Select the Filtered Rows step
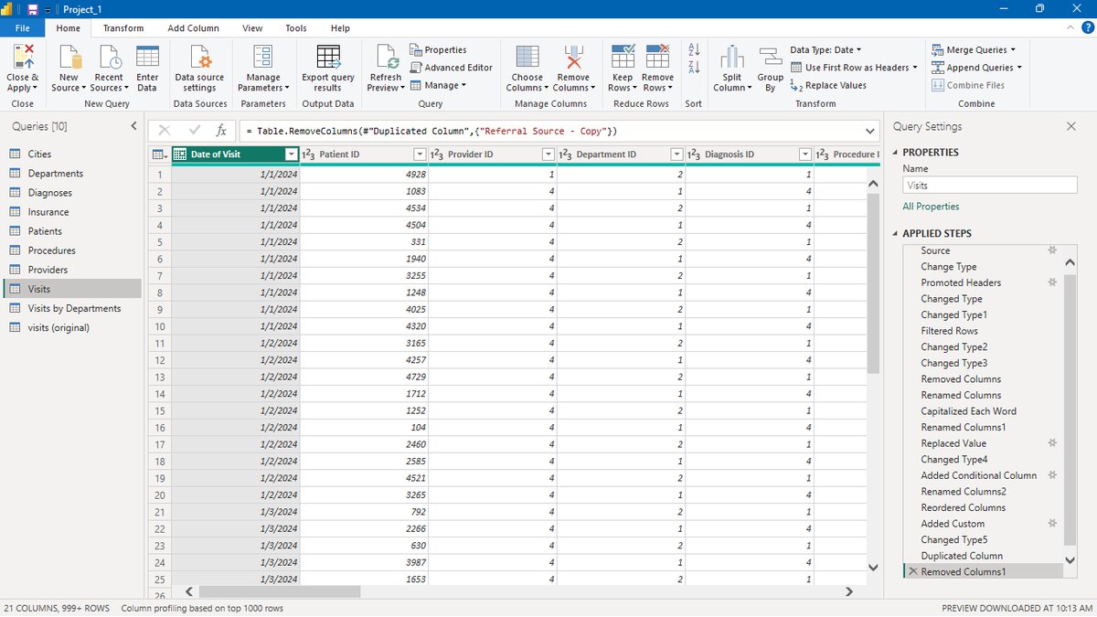 (x=949, y=331)
